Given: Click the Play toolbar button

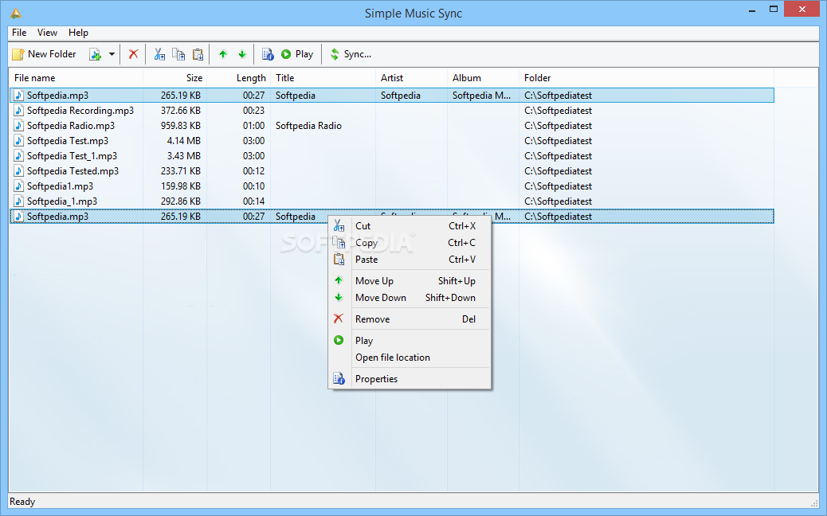Looking at the screenshot, I should (297, 54).
